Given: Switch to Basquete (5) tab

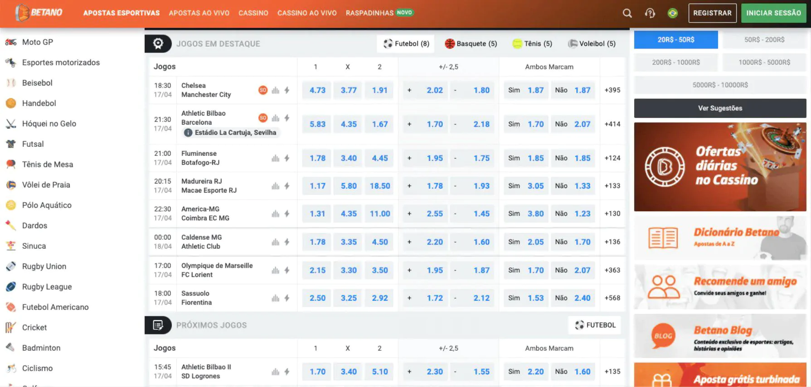Looking at the screenshot, I should coord(471,44).
